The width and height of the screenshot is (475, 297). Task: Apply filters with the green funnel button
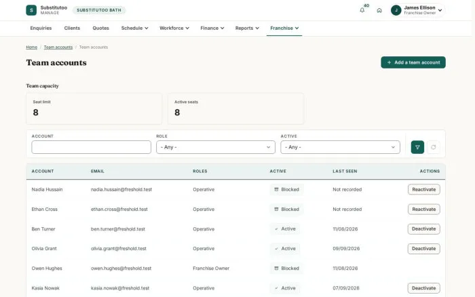click(417, 147)
